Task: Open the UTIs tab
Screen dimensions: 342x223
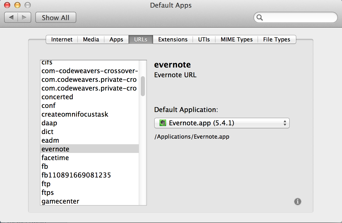Action: click(x=204, y=39)
